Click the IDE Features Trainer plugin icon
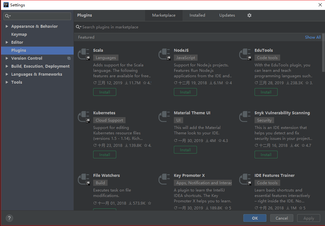Viewport: 325px width, 226px height. [245, 179]
